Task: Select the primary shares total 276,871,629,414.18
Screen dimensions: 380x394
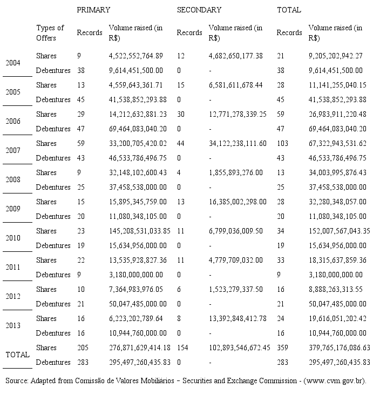Action: point(139,348)
